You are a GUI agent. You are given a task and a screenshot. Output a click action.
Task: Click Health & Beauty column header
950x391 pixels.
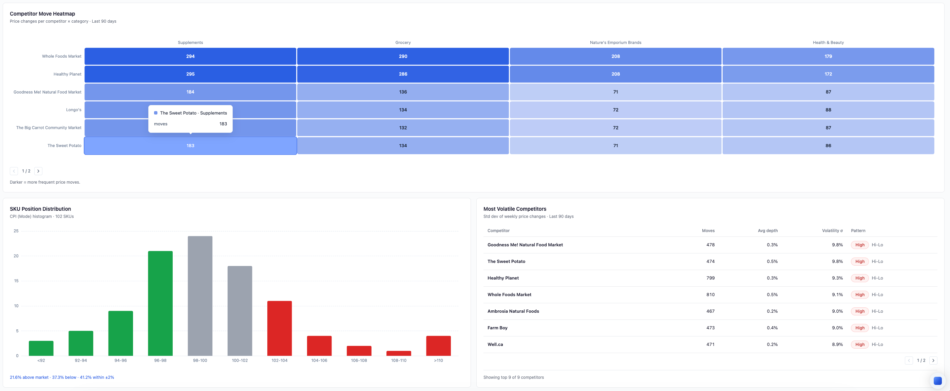pyautogui.click(x=828, y=43)
